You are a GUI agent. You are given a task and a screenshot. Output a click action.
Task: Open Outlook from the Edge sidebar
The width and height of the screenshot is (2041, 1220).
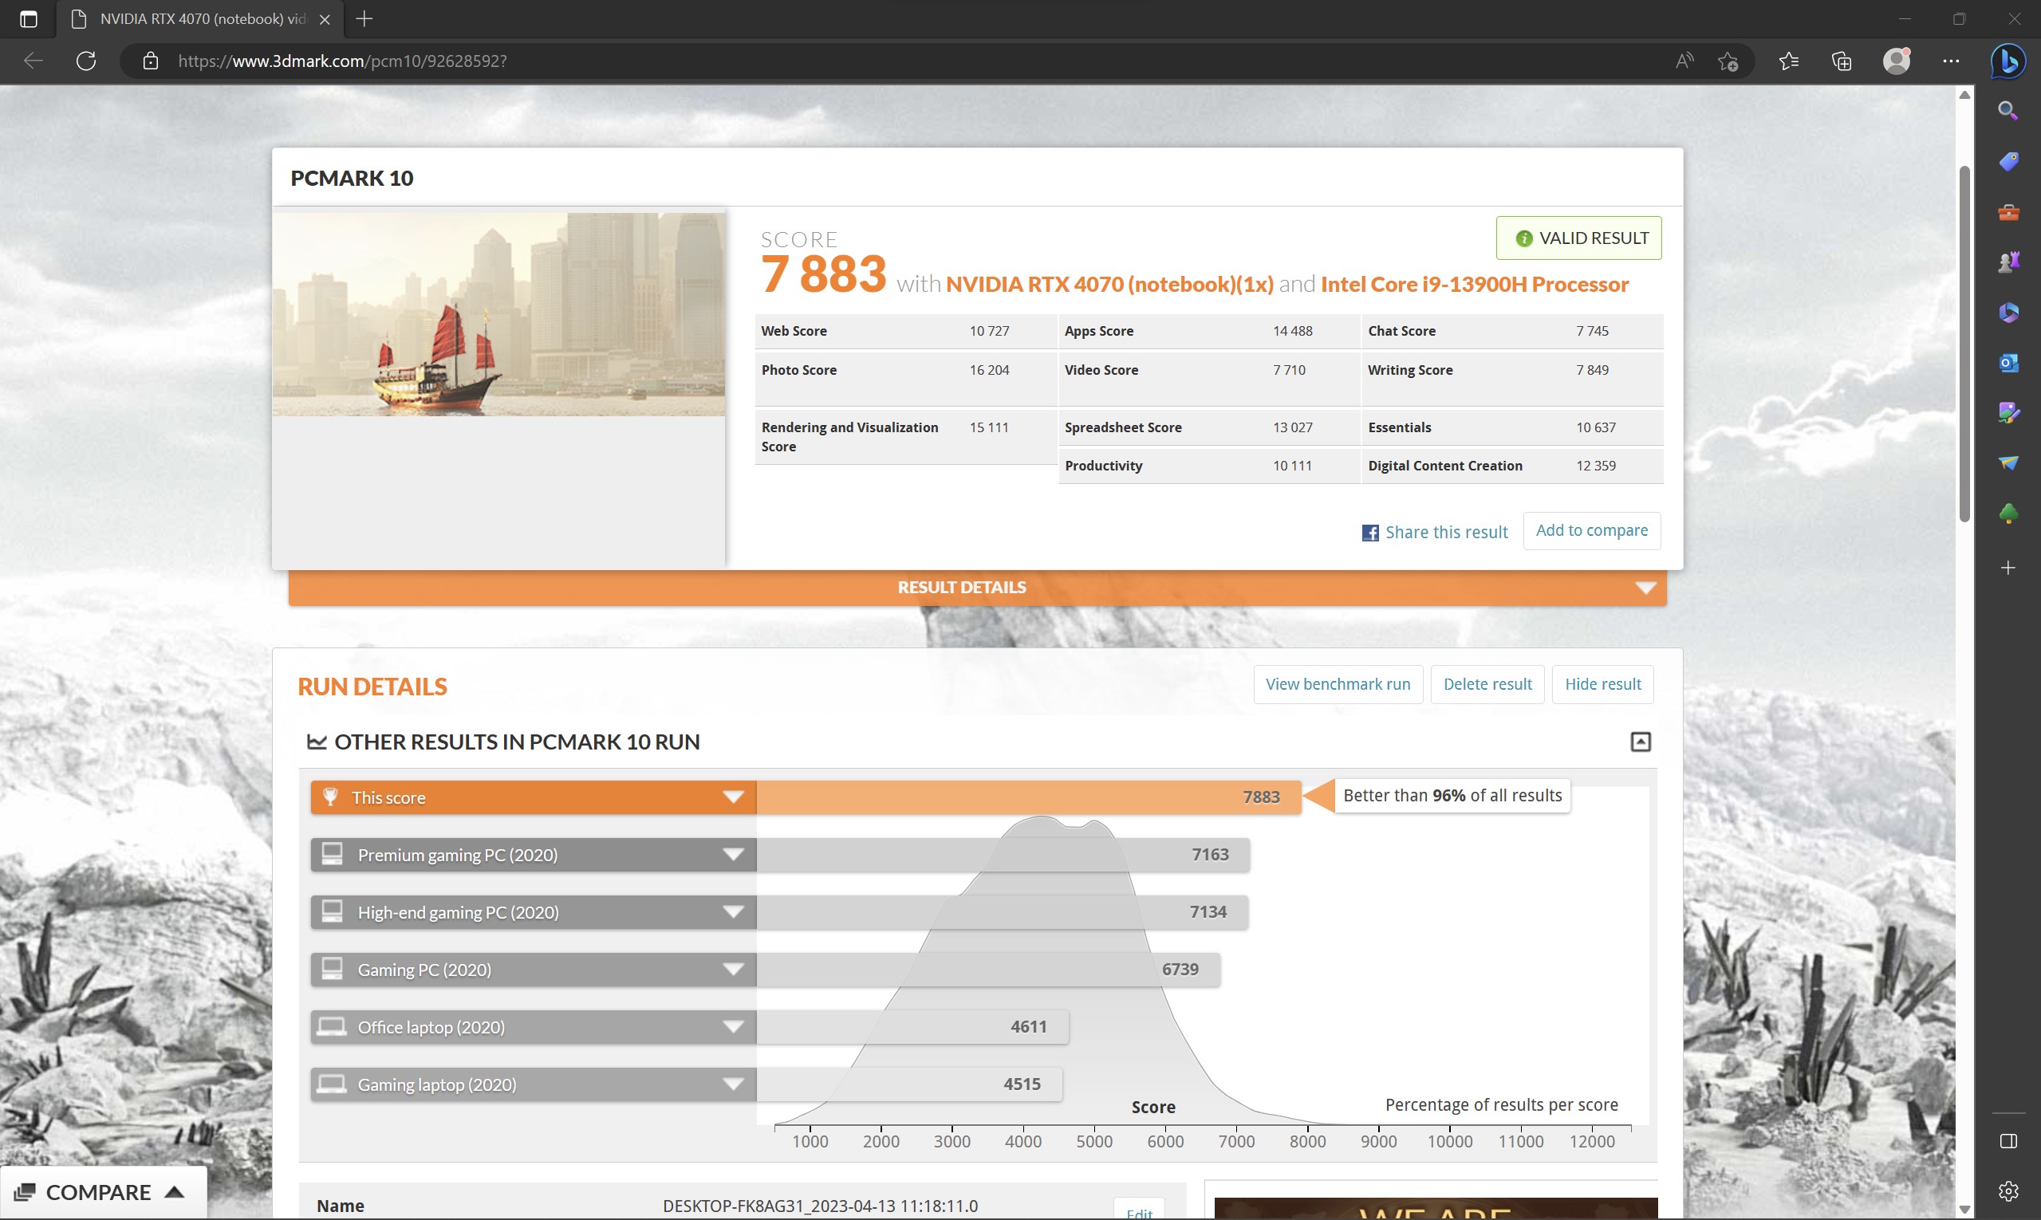(2008, 363)
